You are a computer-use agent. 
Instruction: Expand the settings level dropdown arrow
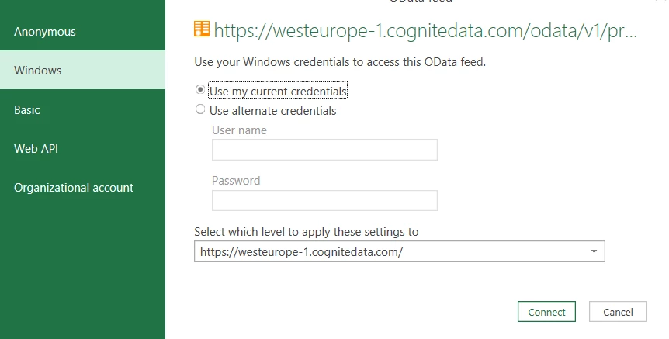[594, 252]
